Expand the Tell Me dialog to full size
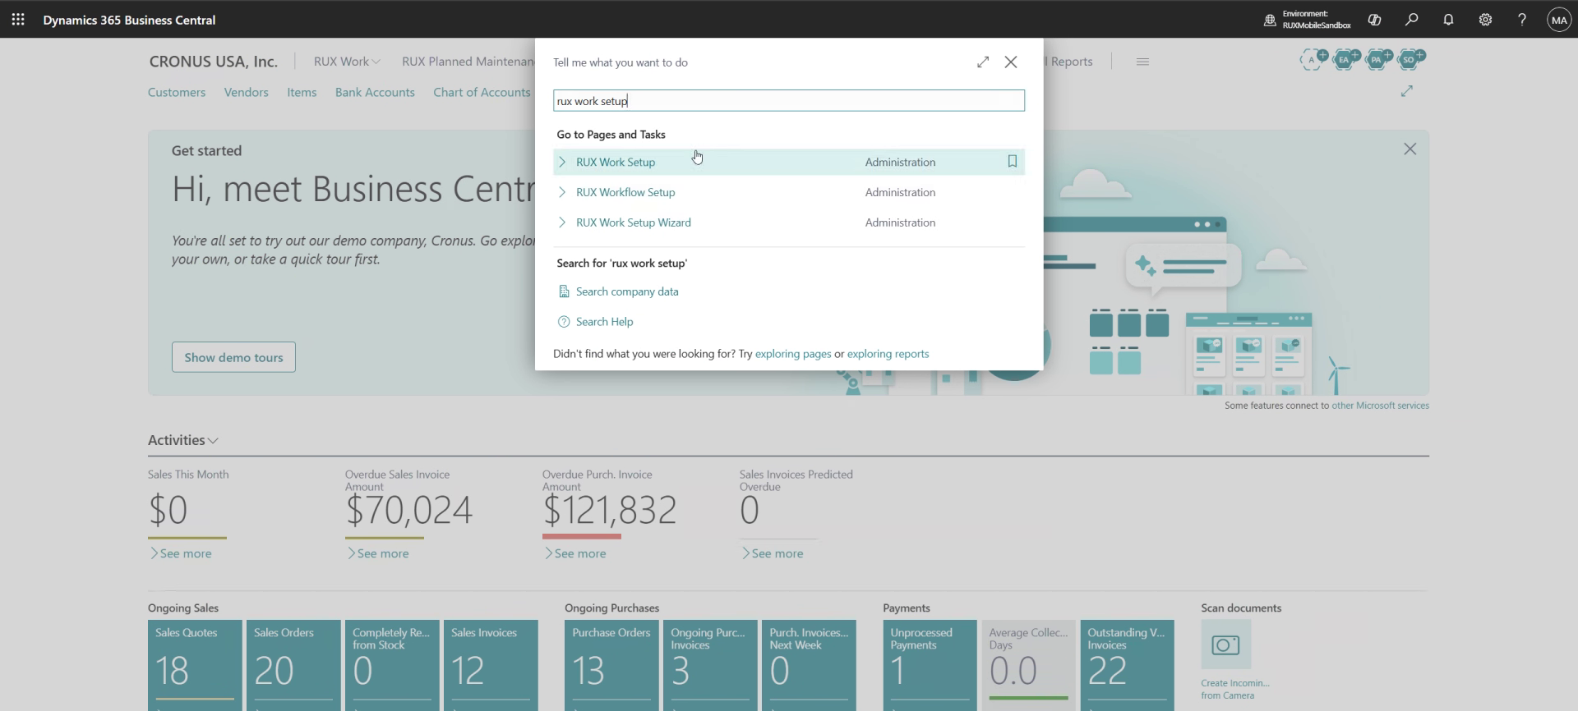1578x711 pixels. 983,62
